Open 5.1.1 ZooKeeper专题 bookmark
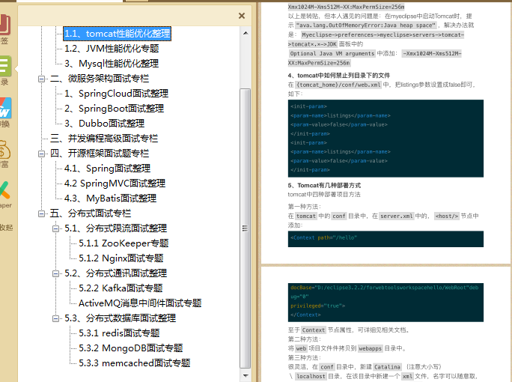Screen dimensions: 512x382 [124, 243]
